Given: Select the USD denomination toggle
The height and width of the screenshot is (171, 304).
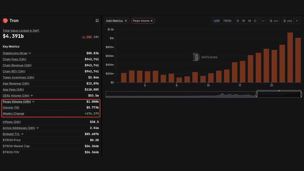Looking at the screenshot, I should pos(217,21).
